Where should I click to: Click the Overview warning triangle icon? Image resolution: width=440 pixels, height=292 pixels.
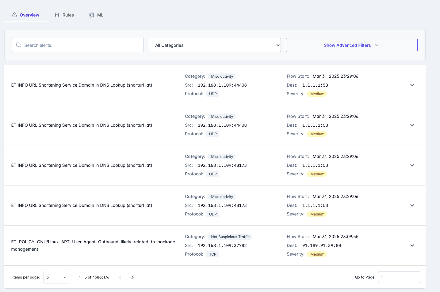coord(14,15)
